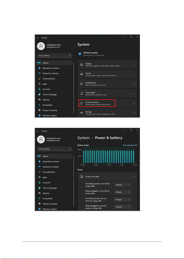Click Time & language icon in top window sidebar
184x259 pixels.
click(x=39, y=94)
